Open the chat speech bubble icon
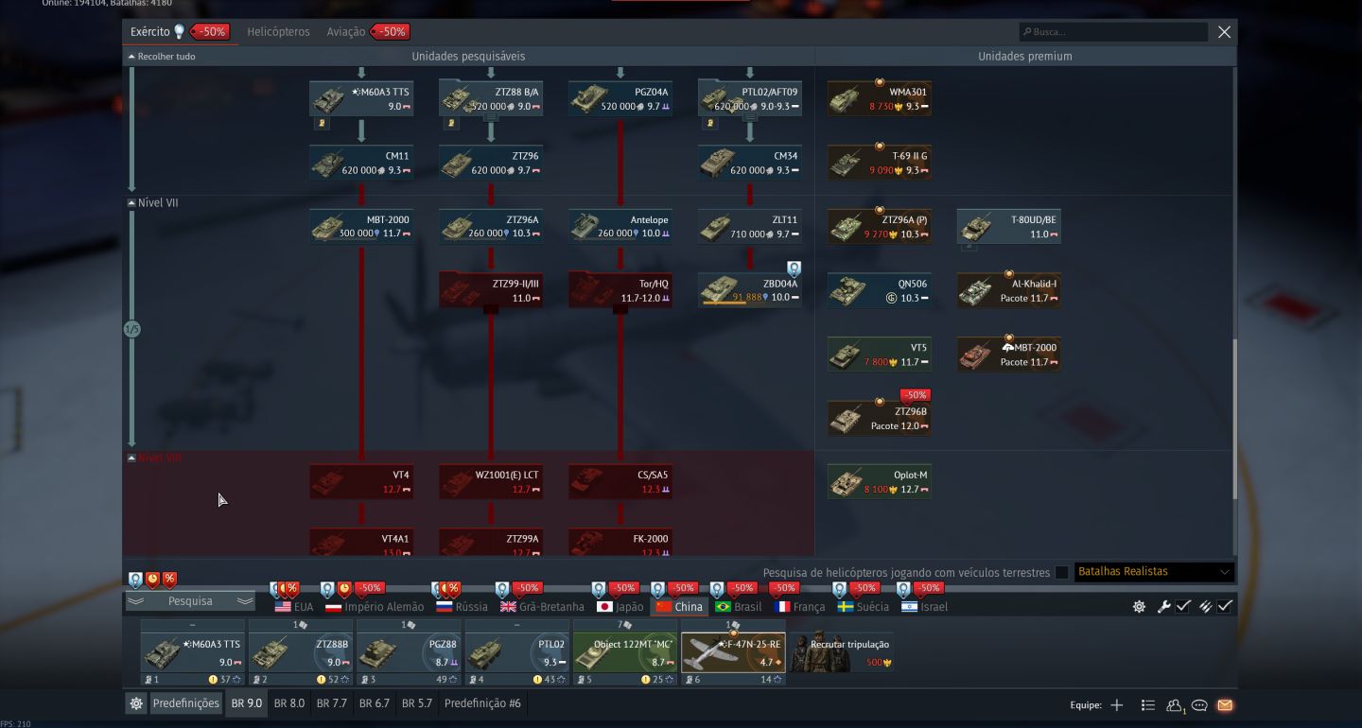This screenshot has width=1362, height=728. [x=1199, y=704]
